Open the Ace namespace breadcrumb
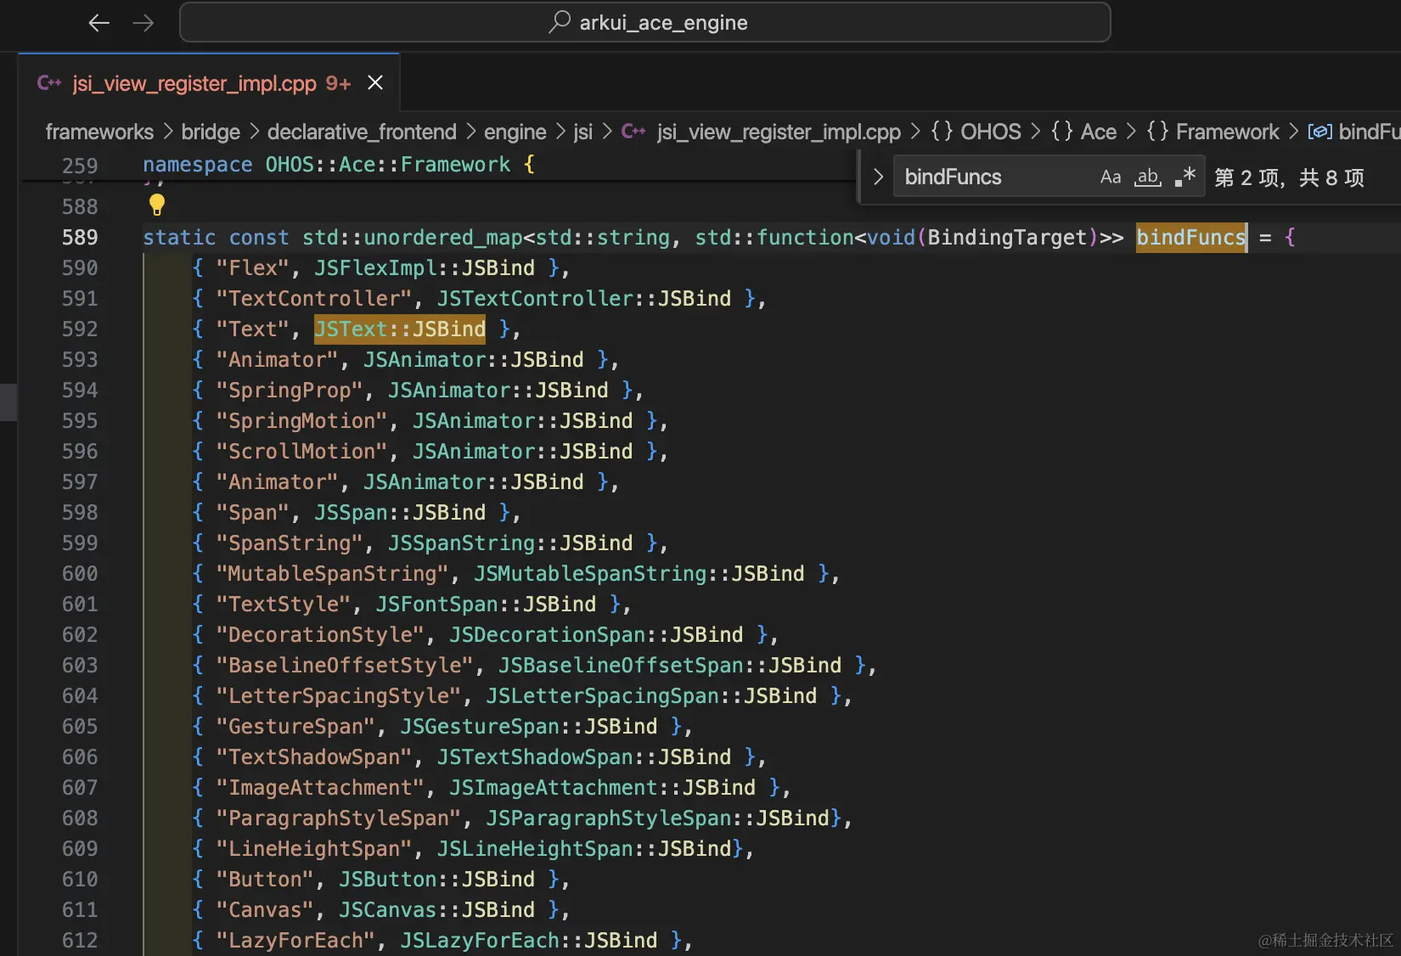The height and width of the screenshot is (956, 1401). [1084, 132]
